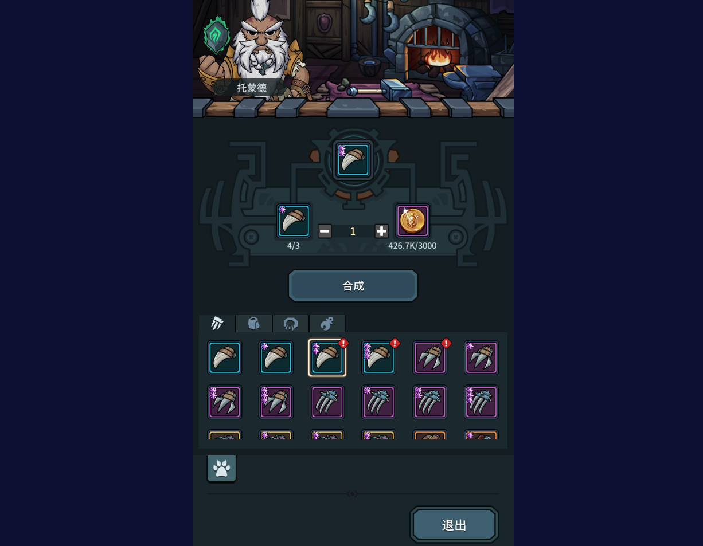Increase quantity with the plus button
This screenshot has height=546, width=703.
click(381, 231)
